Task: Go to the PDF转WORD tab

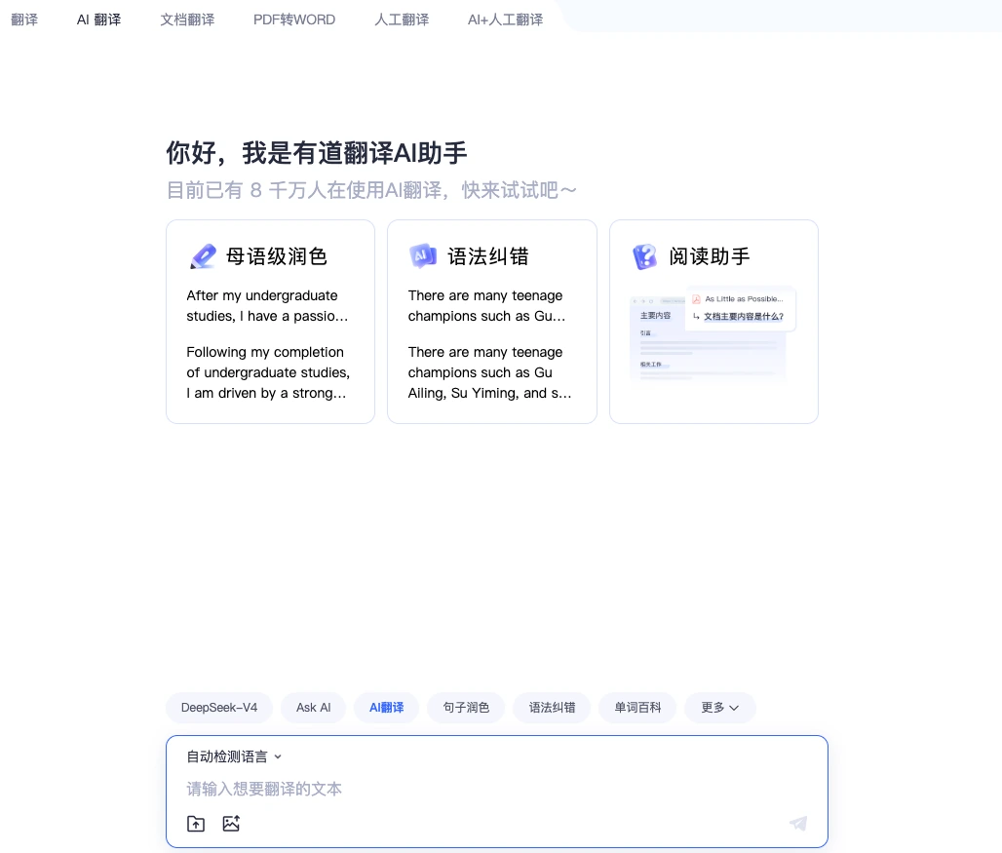Action: click(294, 19)
